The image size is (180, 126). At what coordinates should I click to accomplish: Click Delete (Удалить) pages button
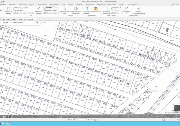tap(115, 10)
